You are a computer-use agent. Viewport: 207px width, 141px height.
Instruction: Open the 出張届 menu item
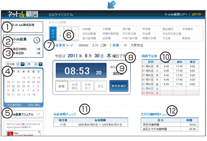tap(107, 38)
